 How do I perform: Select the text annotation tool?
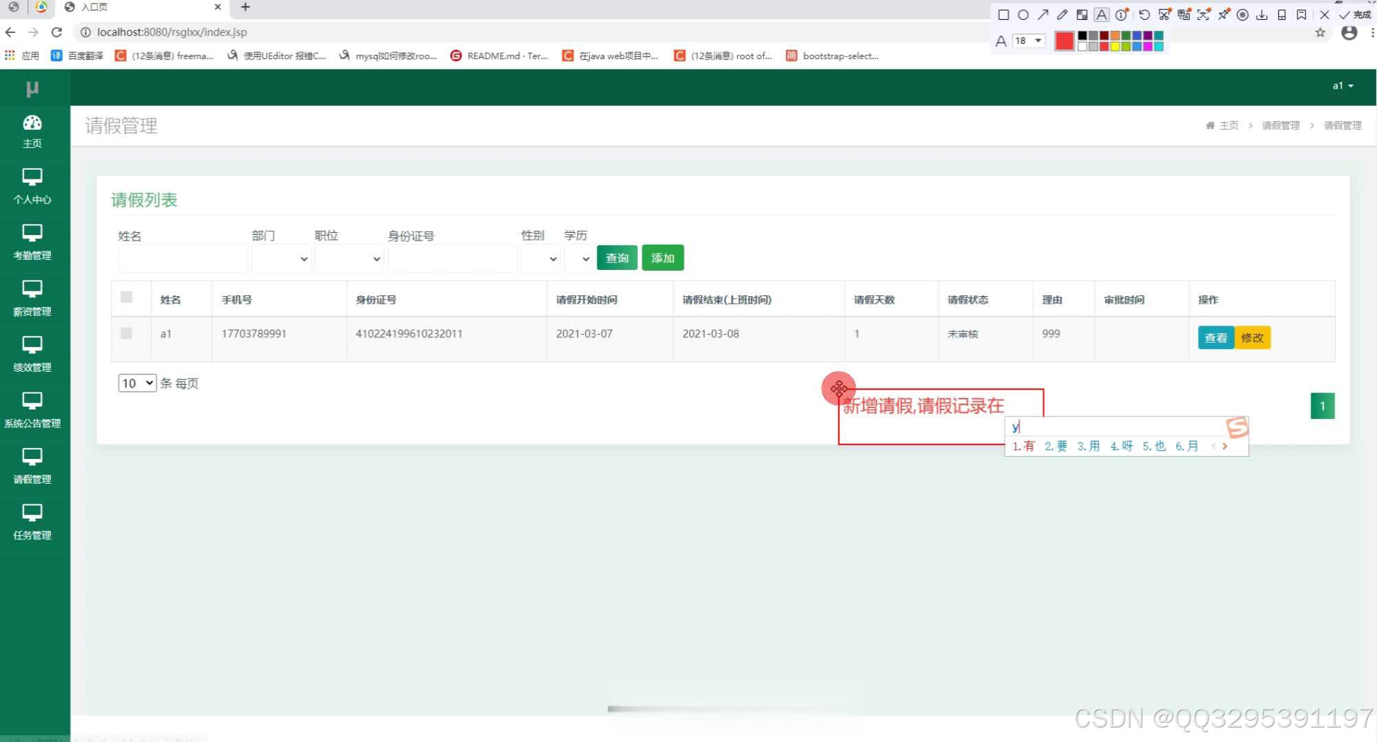[1101, 14]
